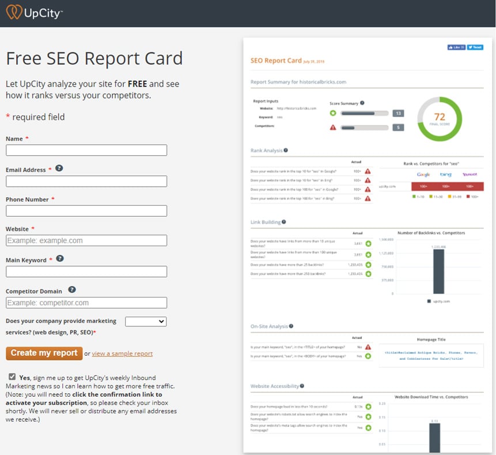Click the Tweet button on the report
The width and height of the screenshot is (496, 455).
click(x=475, y=47)
